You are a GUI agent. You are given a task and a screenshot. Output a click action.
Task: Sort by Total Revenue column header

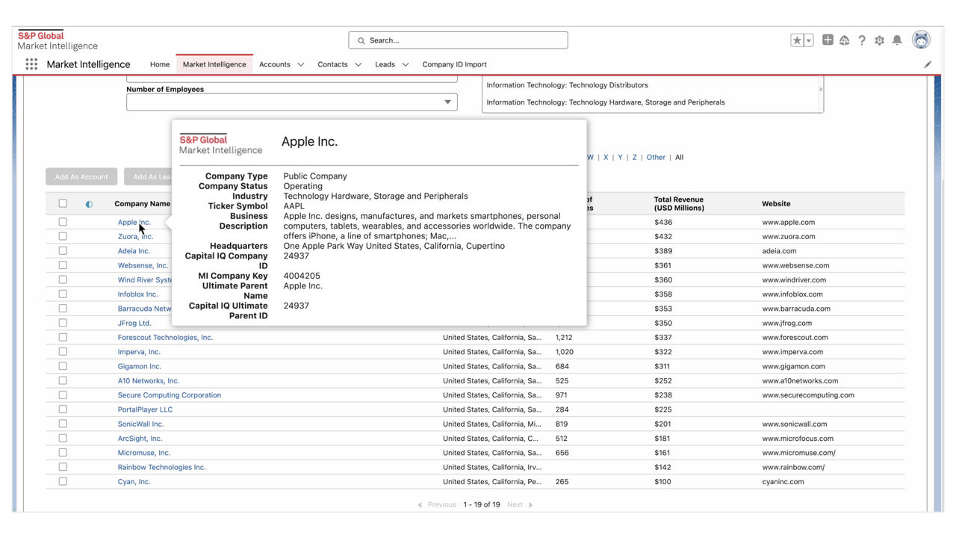pyautogui.click(x=679, y=203)
